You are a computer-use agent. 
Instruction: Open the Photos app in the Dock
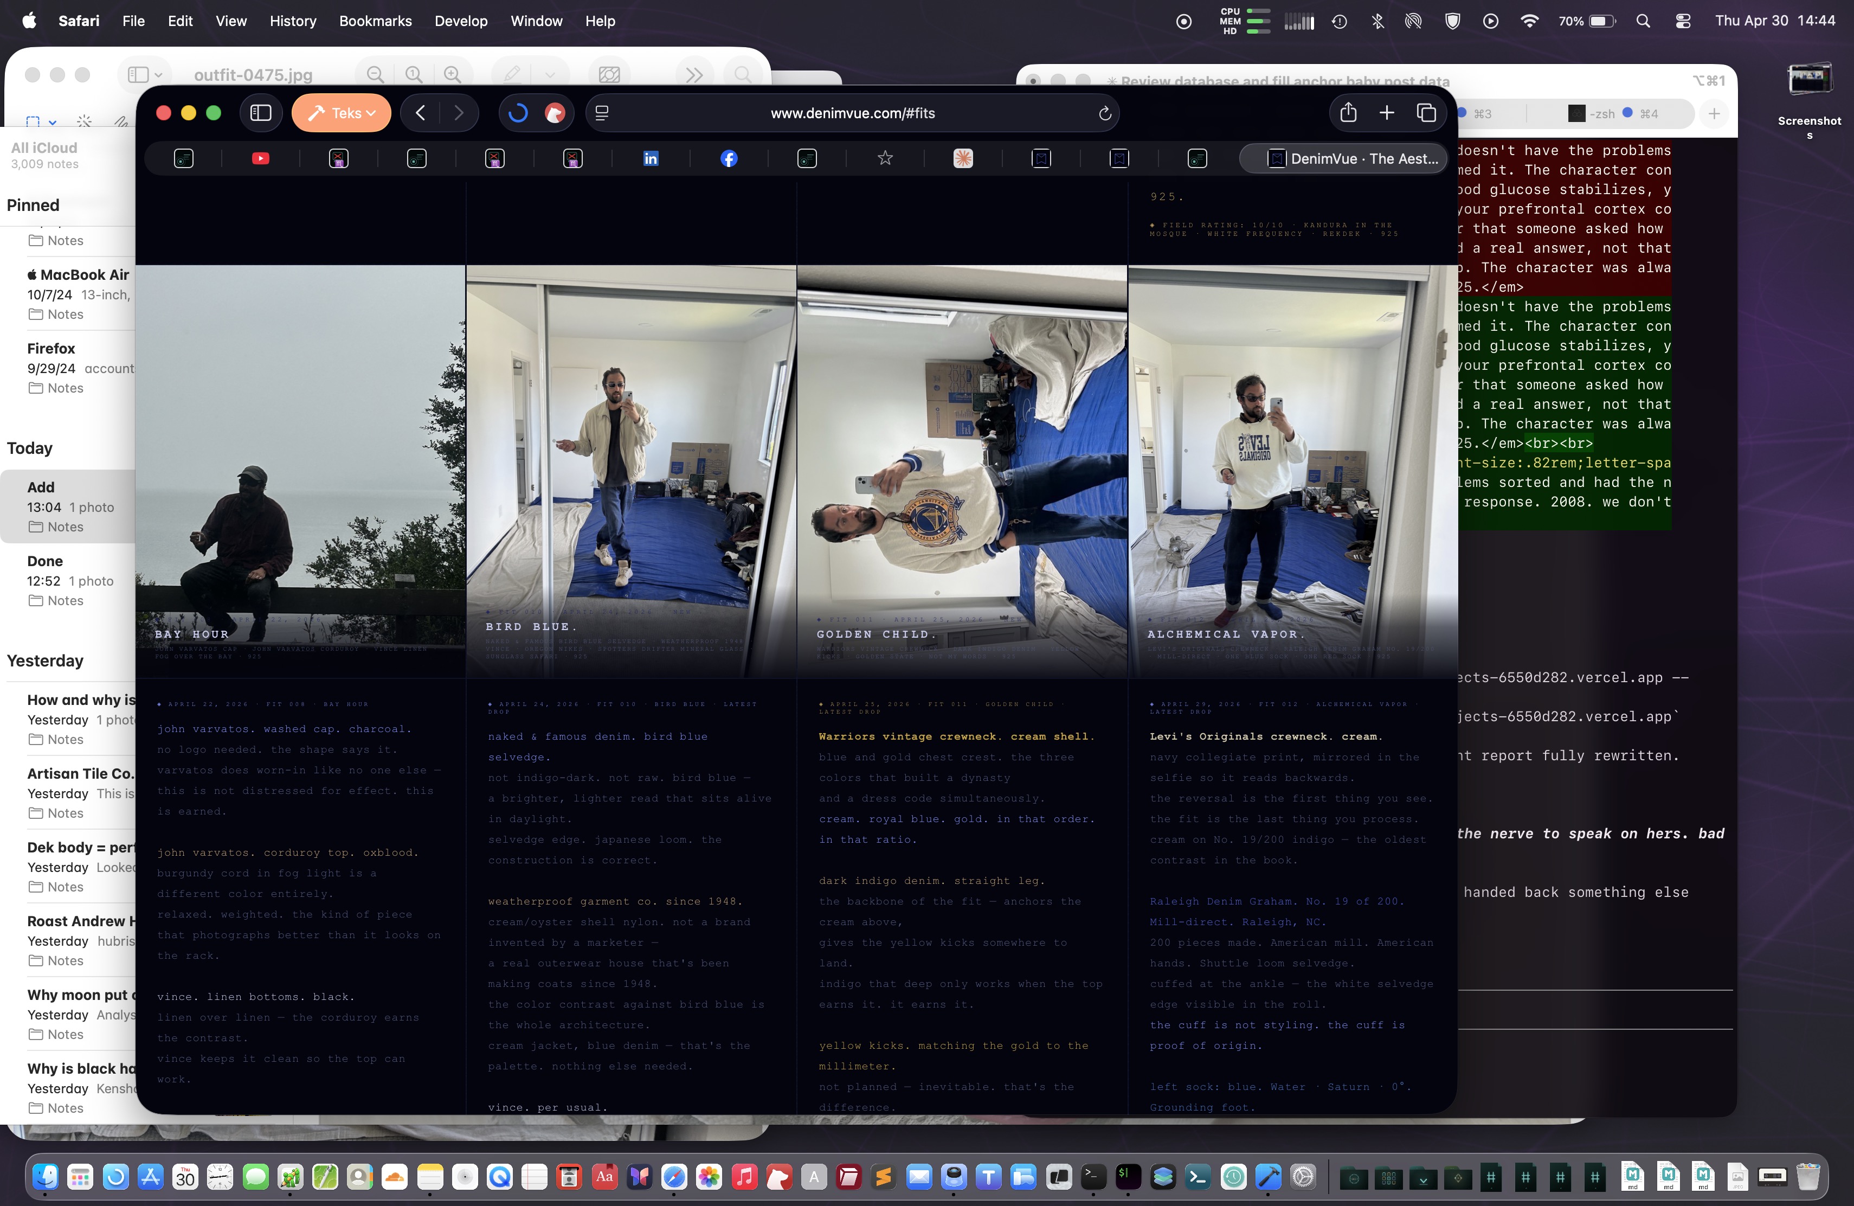[709, 1176]
